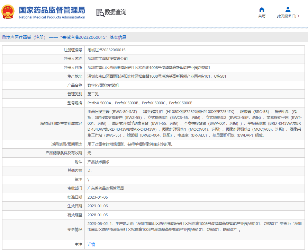This screenshot has width=308, height=252.
Task: Click 产品技术要求 attachment value
Action: tap(98, 162)
